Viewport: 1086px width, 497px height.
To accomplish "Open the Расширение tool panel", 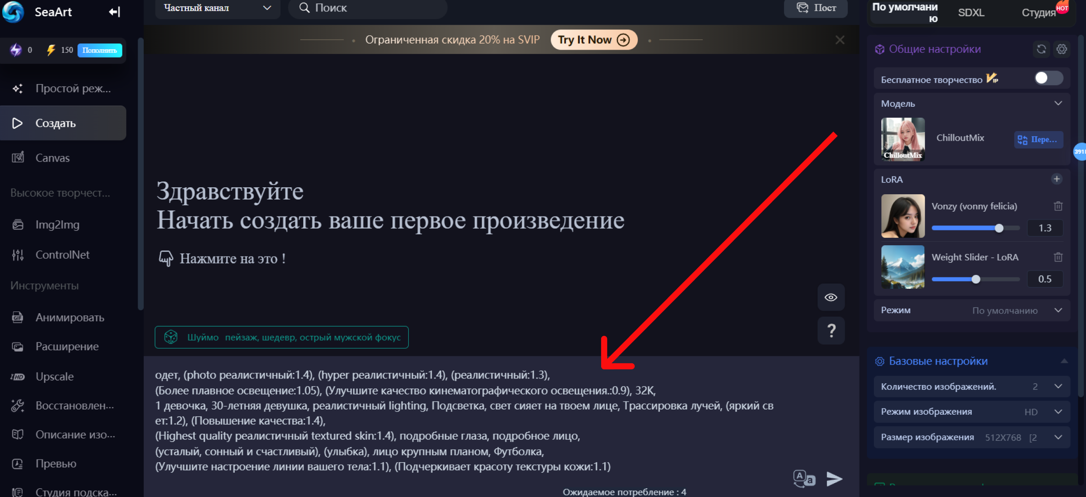I will [x=67, y=347].
